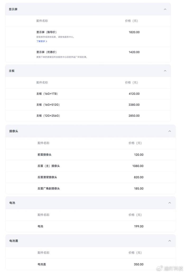Collapse the 主板 section chevron

[x=165, y=71]
